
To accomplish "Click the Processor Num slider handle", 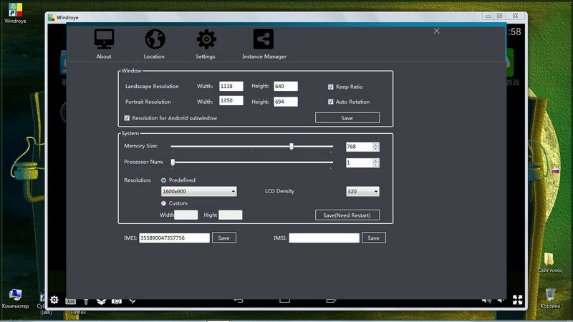I will (173, 162).
